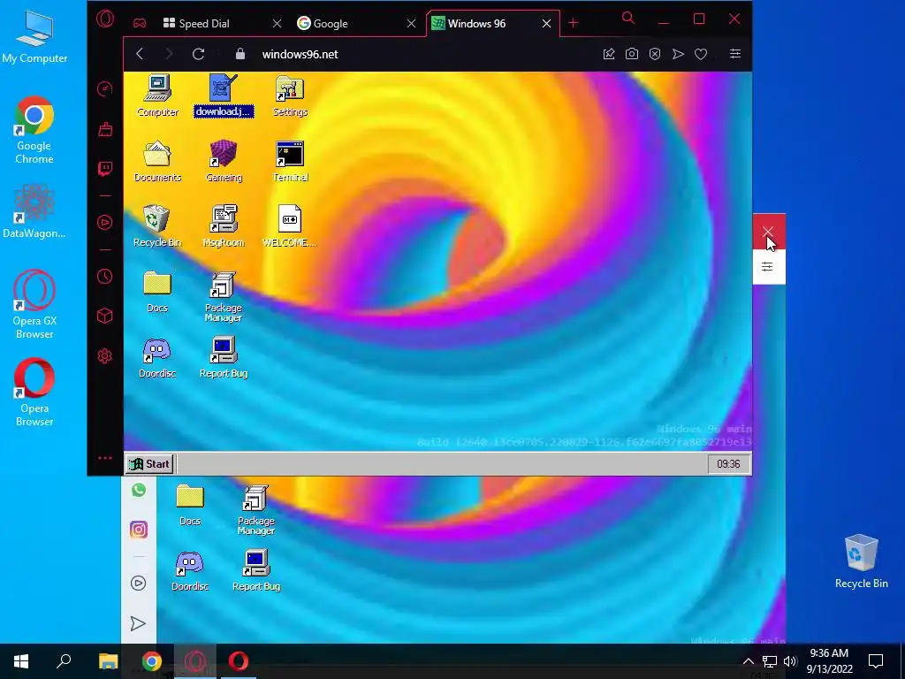
Task: Select the Gameing cube icon
Action: point(224,161)
